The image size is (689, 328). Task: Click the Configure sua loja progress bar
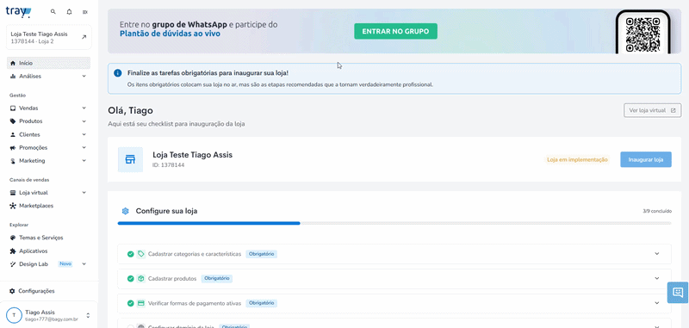[x=394, y=224]
